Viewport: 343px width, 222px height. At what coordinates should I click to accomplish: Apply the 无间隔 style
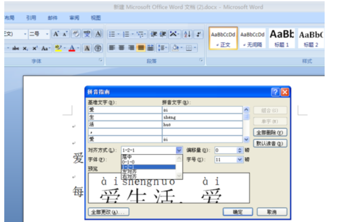252,38
